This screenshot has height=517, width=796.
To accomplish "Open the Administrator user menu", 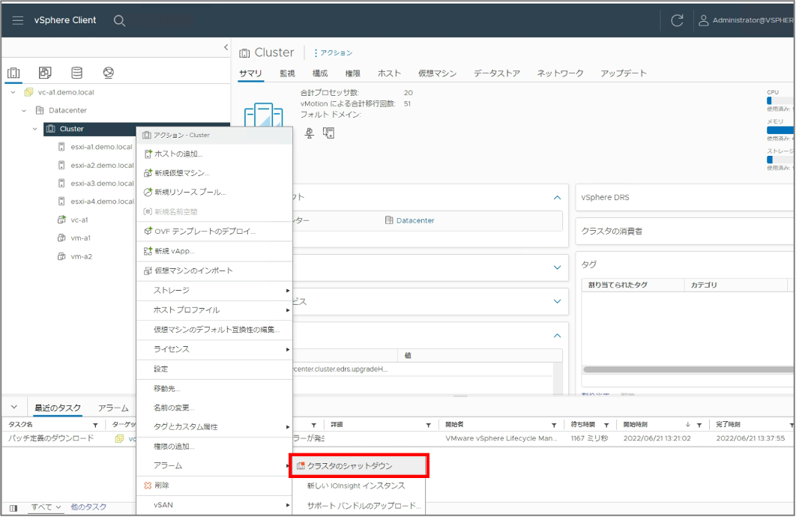I will [x=745, y=20].
